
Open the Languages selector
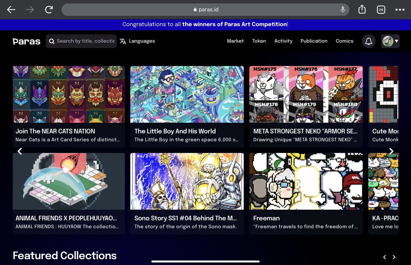pos(137,41)
